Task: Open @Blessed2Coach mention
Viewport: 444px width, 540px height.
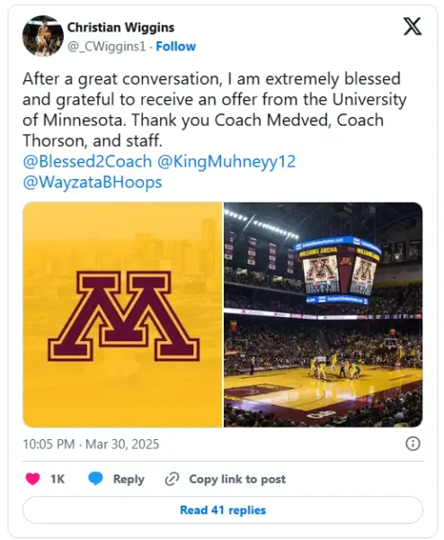Action: click(87, 161)
